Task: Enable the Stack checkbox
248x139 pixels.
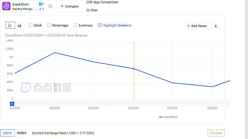Action: [x=31, y=25]
